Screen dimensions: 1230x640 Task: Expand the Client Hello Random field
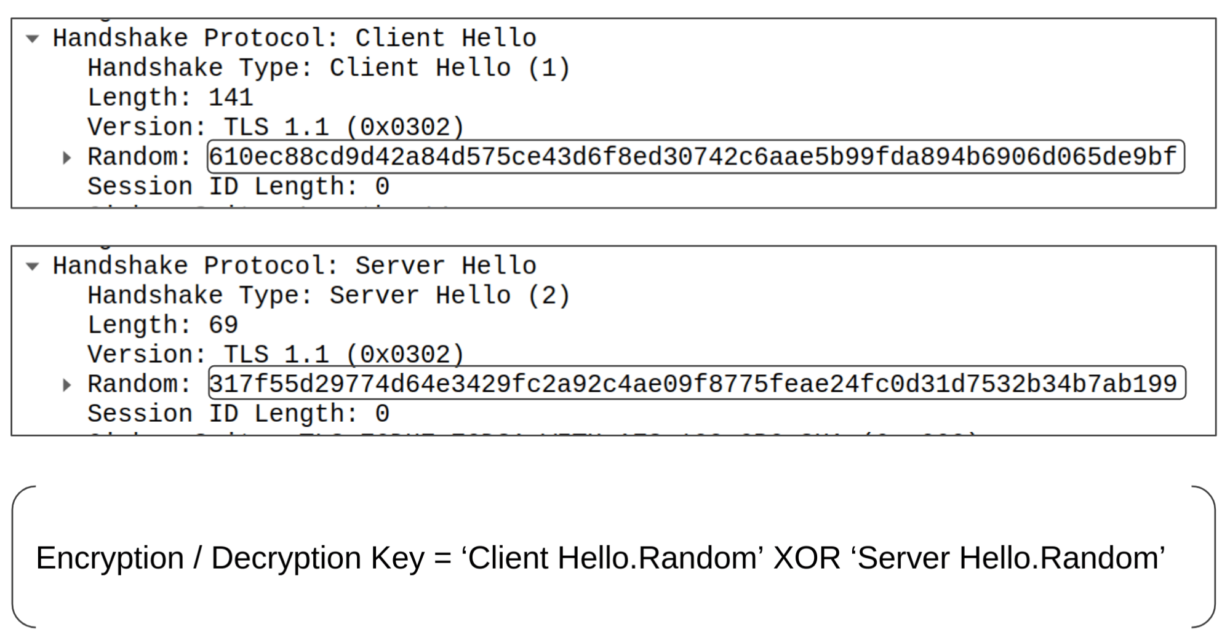pyautogui.click(x=67, y=158)
